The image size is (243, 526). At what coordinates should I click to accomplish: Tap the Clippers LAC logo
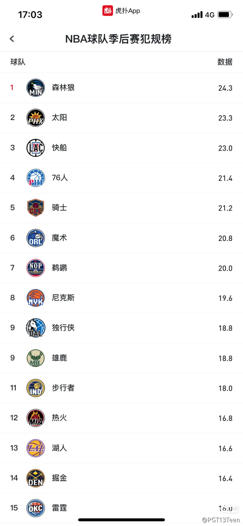(36, 148)
